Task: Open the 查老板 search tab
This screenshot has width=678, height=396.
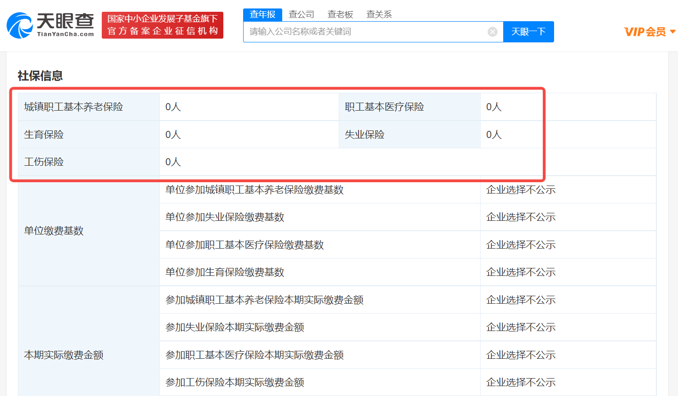Action: click(x=340, y=15)
